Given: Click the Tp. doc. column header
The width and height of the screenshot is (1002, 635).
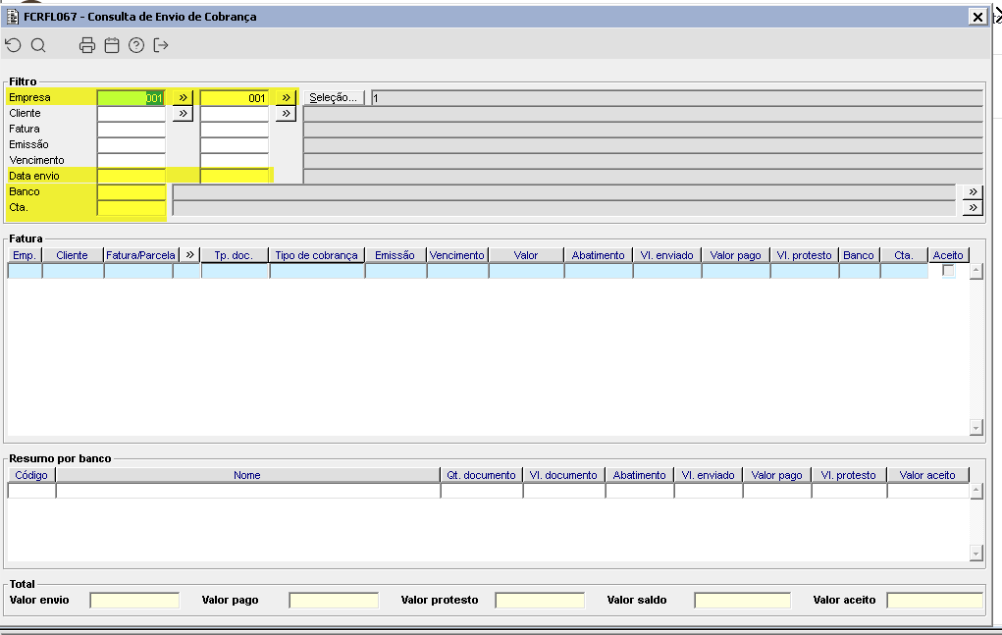Looking at the screenshot, I should [234, 255].
